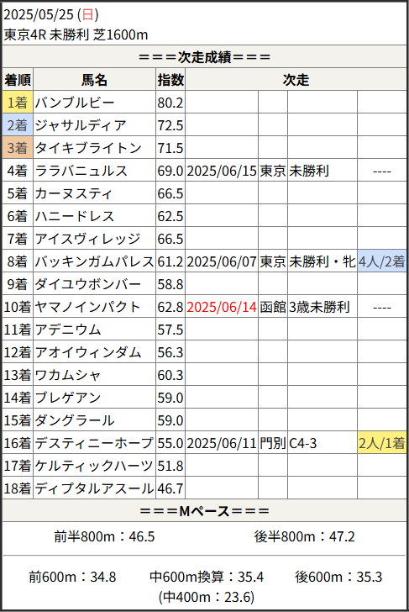
Task: Select the yellow 2人/1着 result cell
Action: pyautogui.click(x=382, y=442)
